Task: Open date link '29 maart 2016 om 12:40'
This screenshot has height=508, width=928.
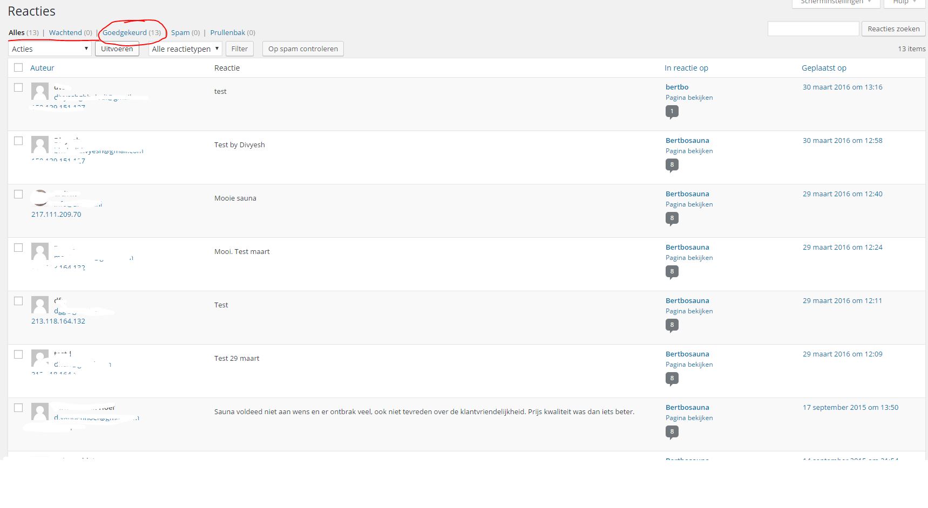Action: coord(842,194)
